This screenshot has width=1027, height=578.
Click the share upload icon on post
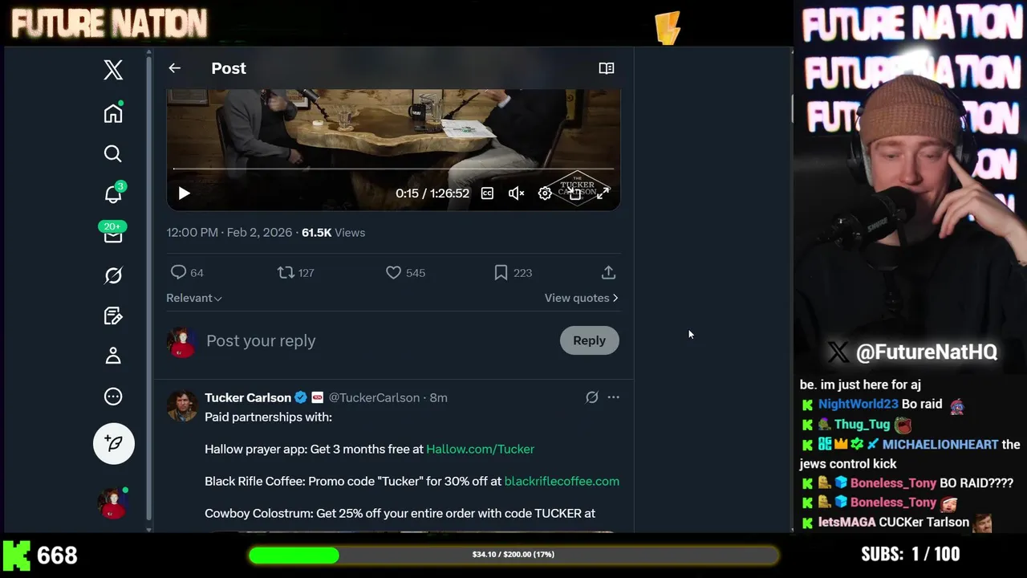click(x=608, y=273)
